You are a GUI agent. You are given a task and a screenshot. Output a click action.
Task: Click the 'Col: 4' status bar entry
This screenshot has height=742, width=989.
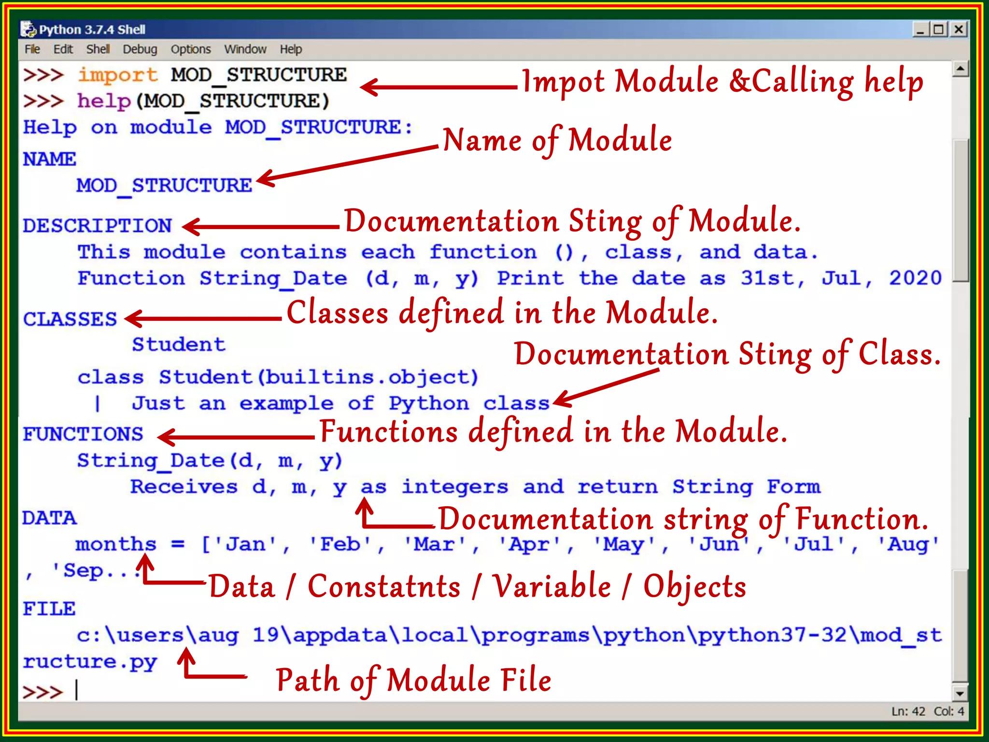(x=949, y=712)
